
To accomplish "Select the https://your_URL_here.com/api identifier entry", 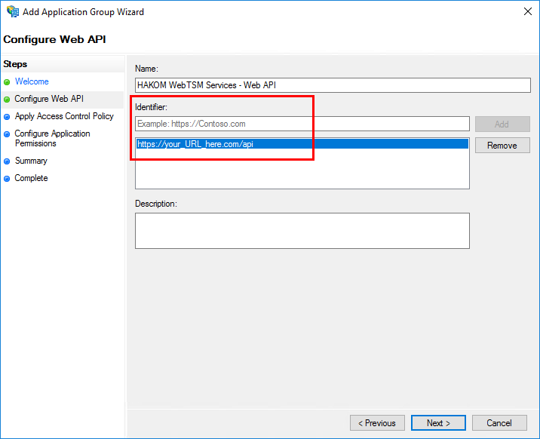I will (x=195, y=144).
